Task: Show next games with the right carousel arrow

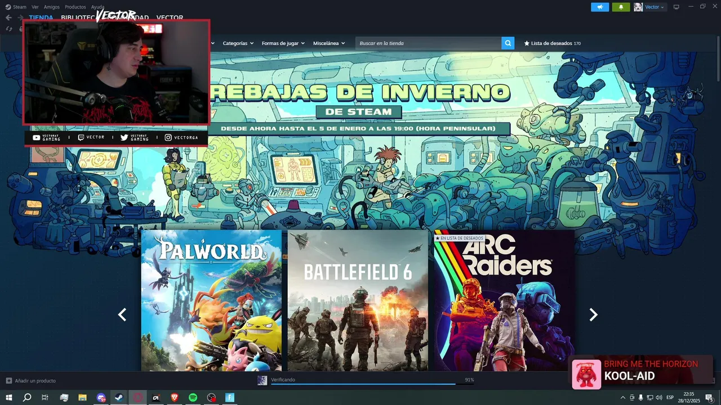Action: pyautogui.click(x=593, y=314)
